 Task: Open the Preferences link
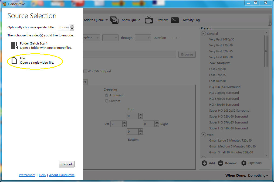(x=27, y=175)
